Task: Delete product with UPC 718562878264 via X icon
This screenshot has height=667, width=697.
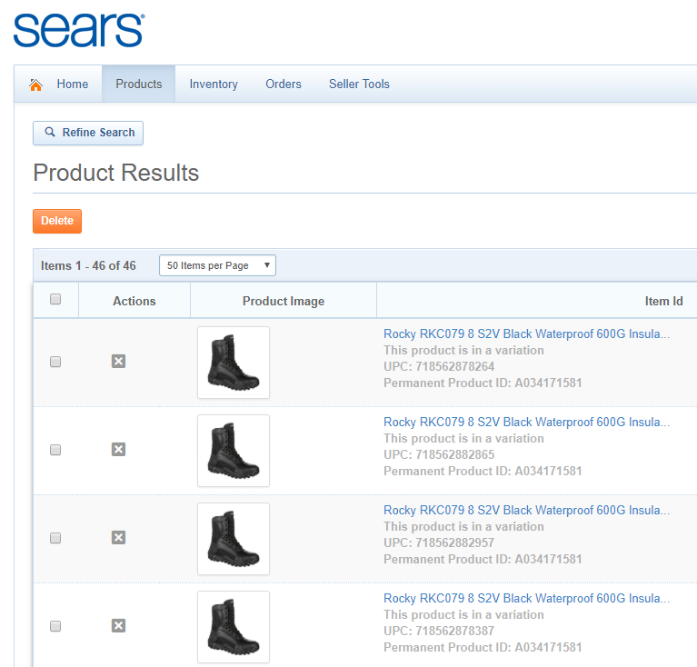Action: 118,362
